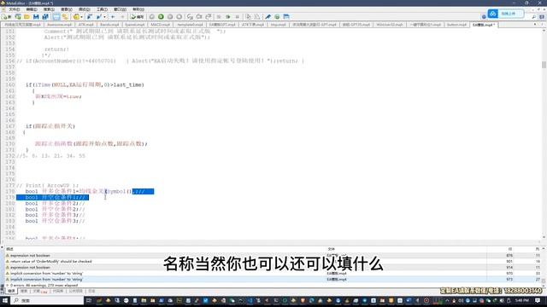Click the Step Into debug icon
The image size is (547, 307).
(x=190, y=17)
